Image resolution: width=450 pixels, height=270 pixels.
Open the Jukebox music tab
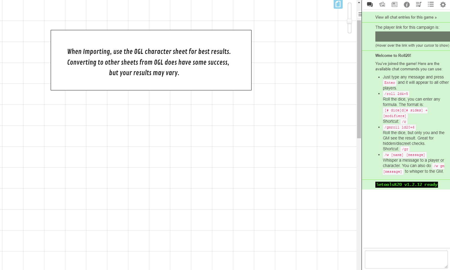pos(419,4)
